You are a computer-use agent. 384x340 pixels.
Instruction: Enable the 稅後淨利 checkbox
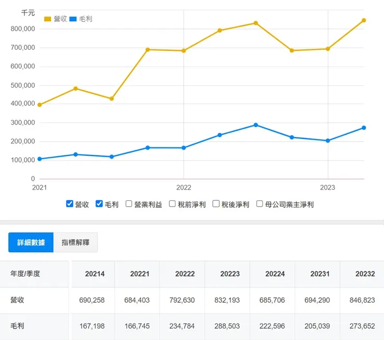tap(216, 204)
